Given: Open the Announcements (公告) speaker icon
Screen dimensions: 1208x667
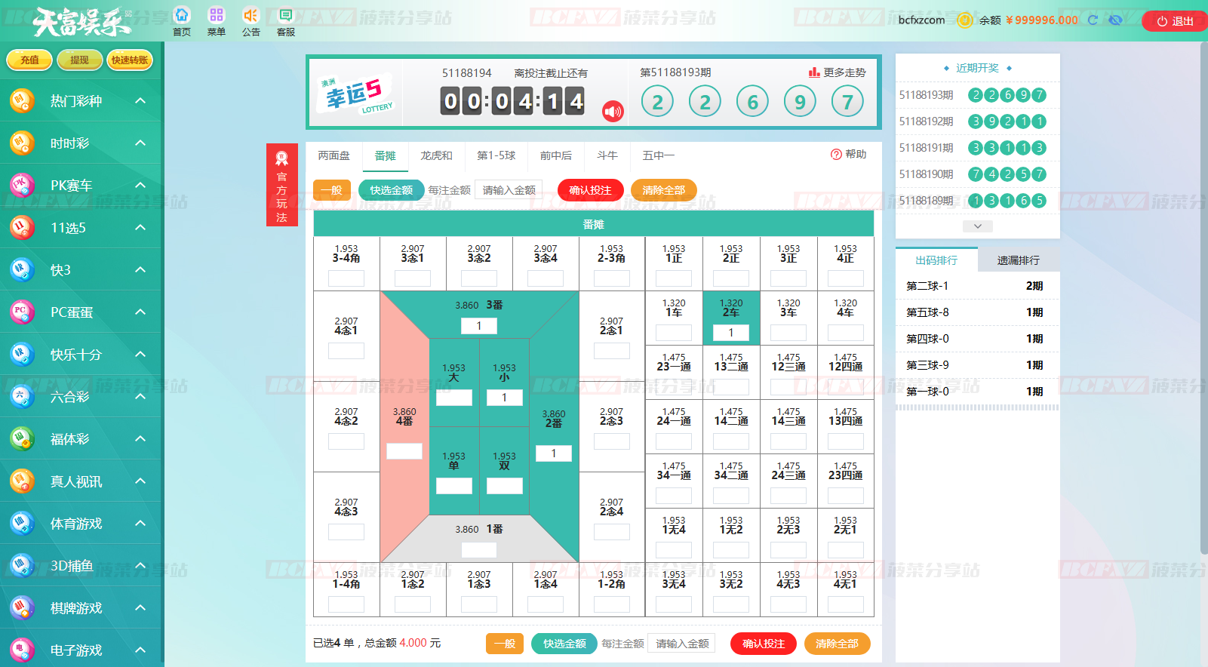Looking at the screenshot, I should pos(251,16).
